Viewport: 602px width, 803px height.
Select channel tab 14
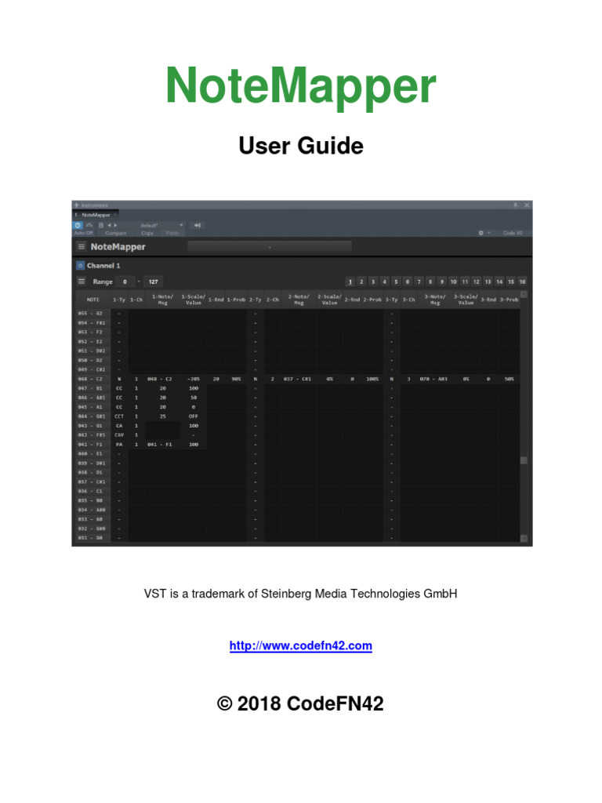click(x=499, y=282)
